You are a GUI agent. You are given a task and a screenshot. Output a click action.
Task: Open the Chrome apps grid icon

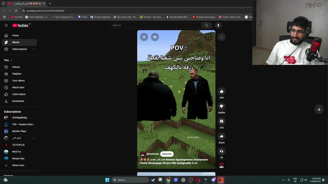(4, 17)
